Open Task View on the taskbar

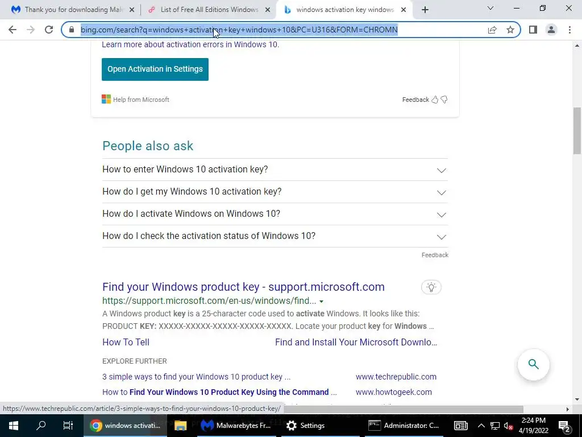[x=68, y=426]
